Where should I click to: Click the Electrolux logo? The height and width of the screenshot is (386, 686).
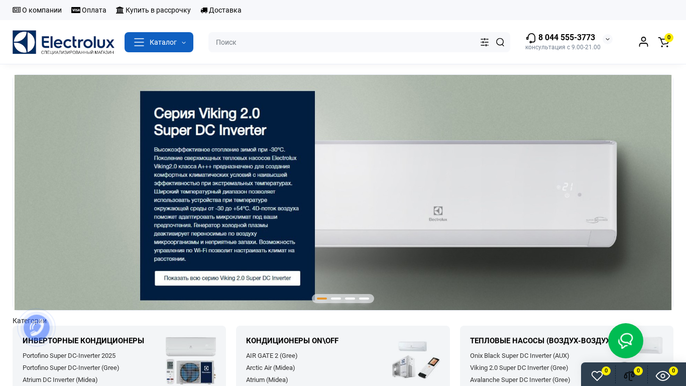63,42
